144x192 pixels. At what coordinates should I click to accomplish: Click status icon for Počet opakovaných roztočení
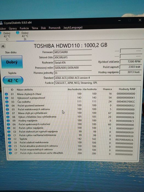(x=8, y=125)
